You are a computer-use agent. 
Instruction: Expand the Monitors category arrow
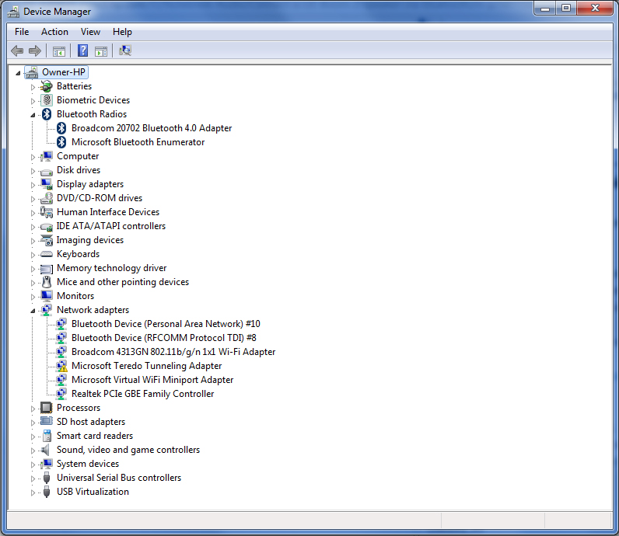[x=33, y=297]
